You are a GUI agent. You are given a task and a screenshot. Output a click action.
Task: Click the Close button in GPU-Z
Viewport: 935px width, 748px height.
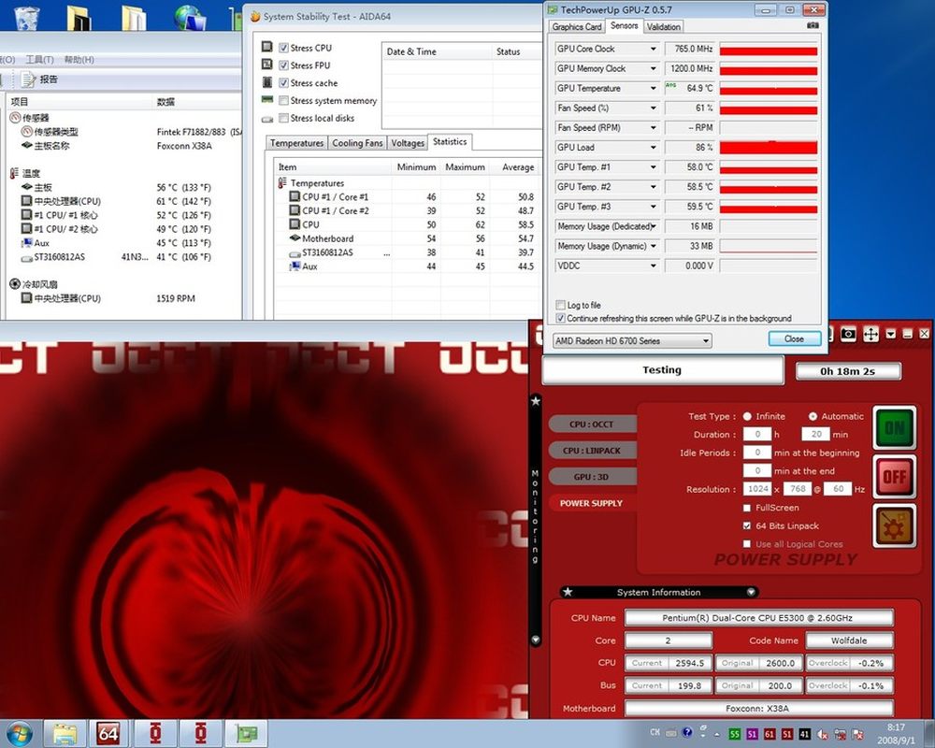point(794,338)
